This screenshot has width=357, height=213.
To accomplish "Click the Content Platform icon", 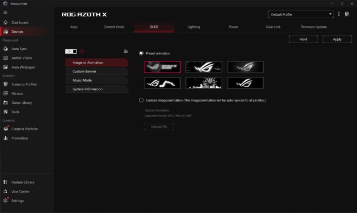I will 6,129.
